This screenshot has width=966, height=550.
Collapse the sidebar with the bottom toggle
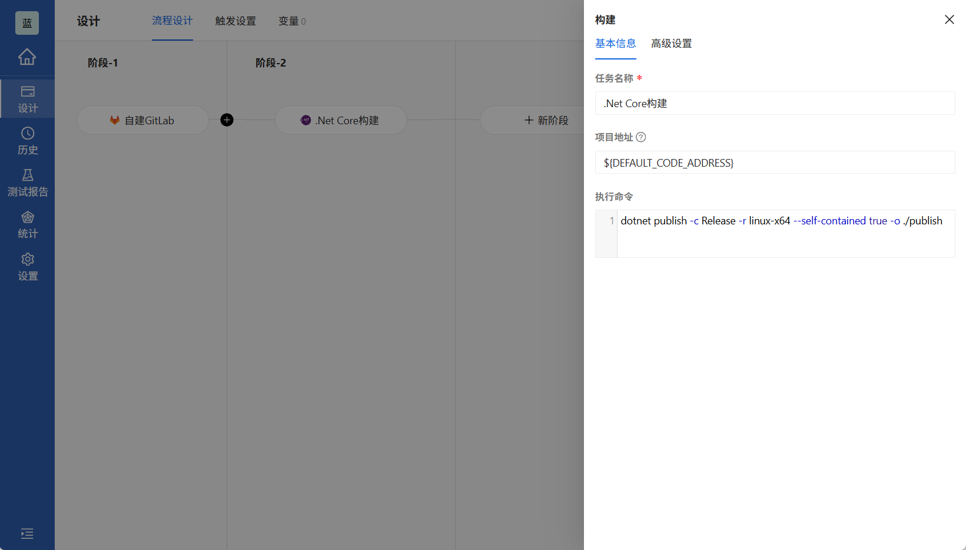27,534
